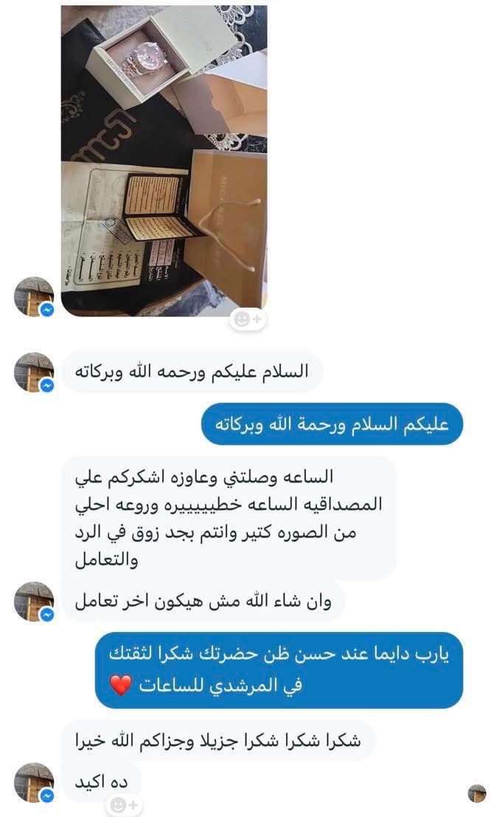
Task: Tap the red heart emoji in blue message
Action: 121,686
